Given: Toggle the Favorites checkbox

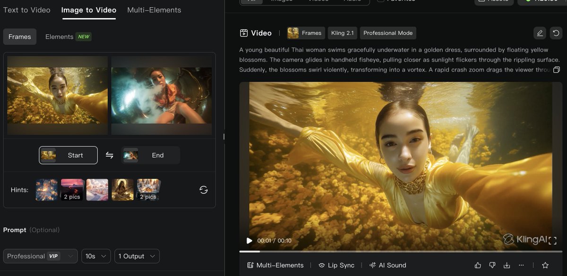Looking at the screenshot, I should pyautogui.click(x=381, y=1).
